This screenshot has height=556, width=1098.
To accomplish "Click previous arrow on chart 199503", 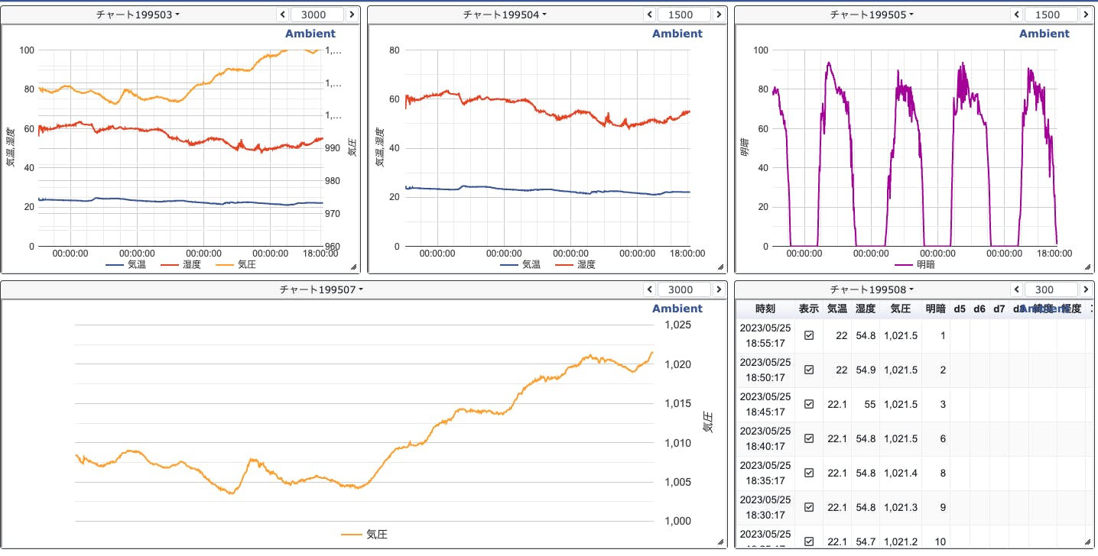I will [x=283, y=15].
